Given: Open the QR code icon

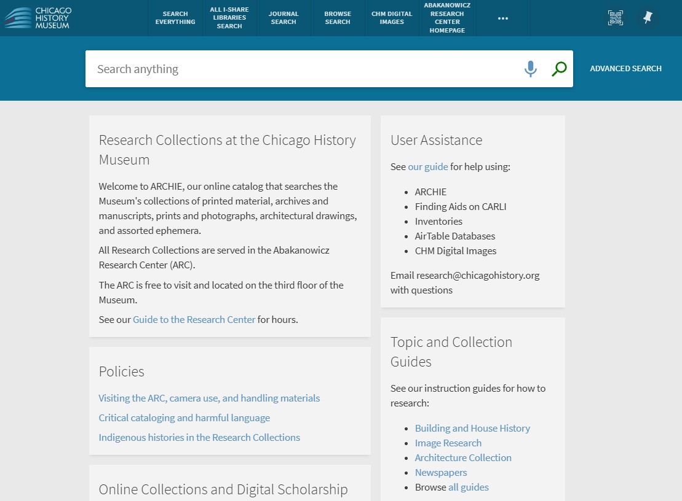Looking at the screenshot, I should click(615, 18).
